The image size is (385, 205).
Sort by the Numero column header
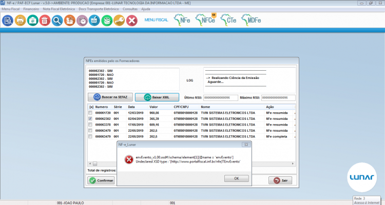point(102,107)
